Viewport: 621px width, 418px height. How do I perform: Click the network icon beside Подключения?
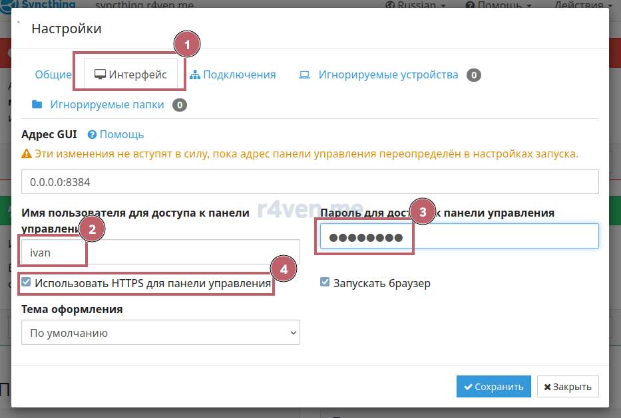click(x=194, y=74)
